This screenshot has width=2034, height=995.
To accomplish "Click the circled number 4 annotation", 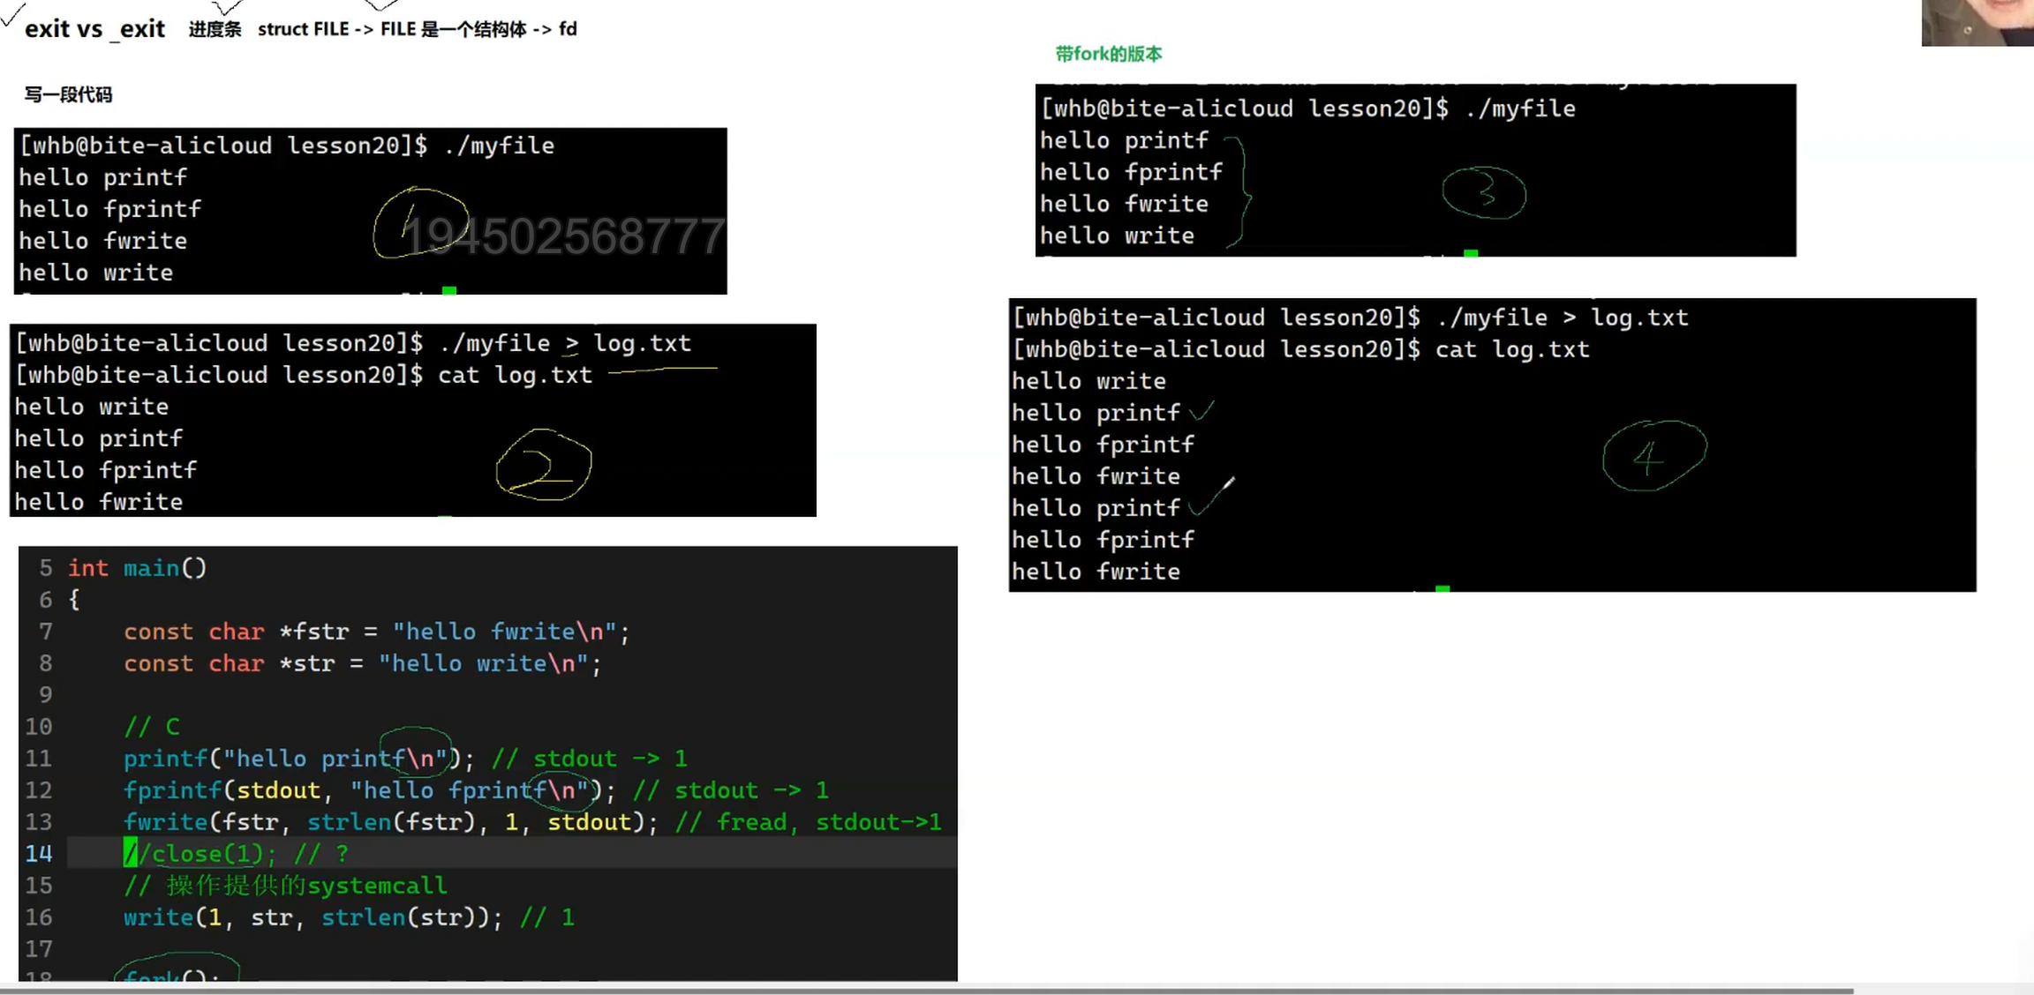I will tap(1654, 455).
